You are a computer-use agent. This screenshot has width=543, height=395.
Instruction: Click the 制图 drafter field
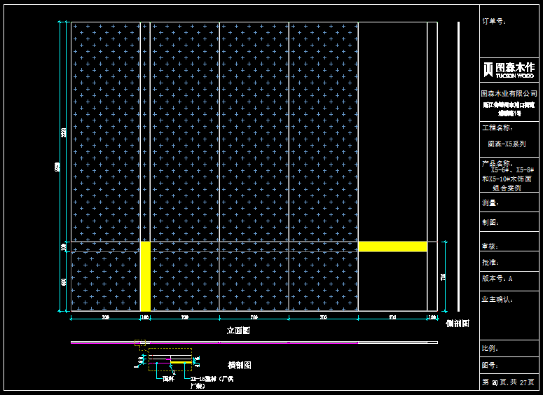coord(490,223)
